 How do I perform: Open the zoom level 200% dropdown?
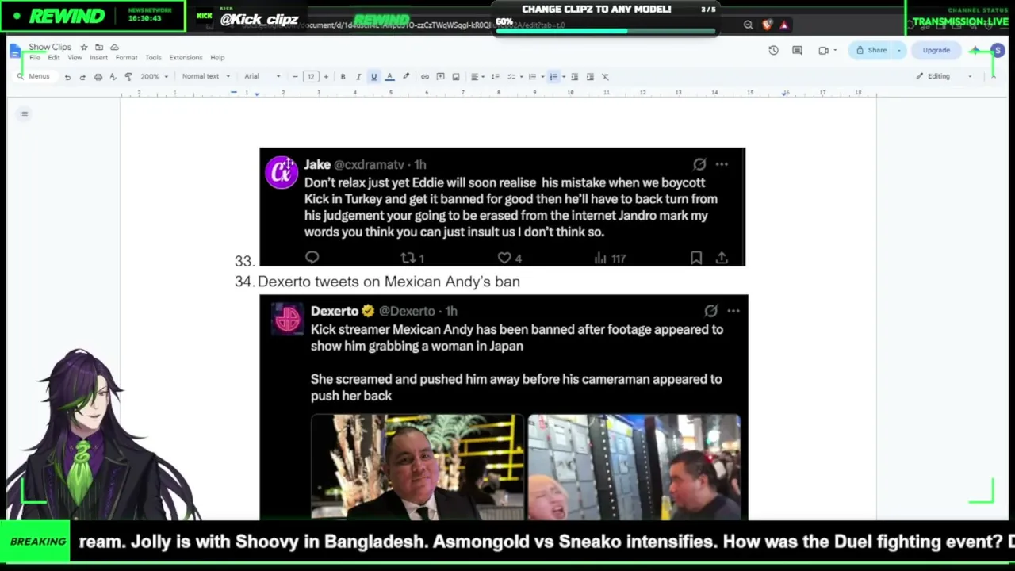(x=154, y=77)
